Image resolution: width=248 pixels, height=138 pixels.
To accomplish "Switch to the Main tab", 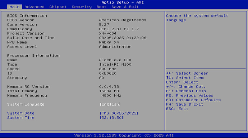I will [x=14, y=7].
